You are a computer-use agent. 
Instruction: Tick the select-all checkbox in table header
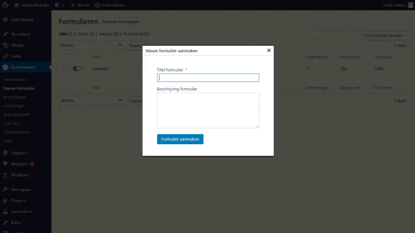coord(65,57)
